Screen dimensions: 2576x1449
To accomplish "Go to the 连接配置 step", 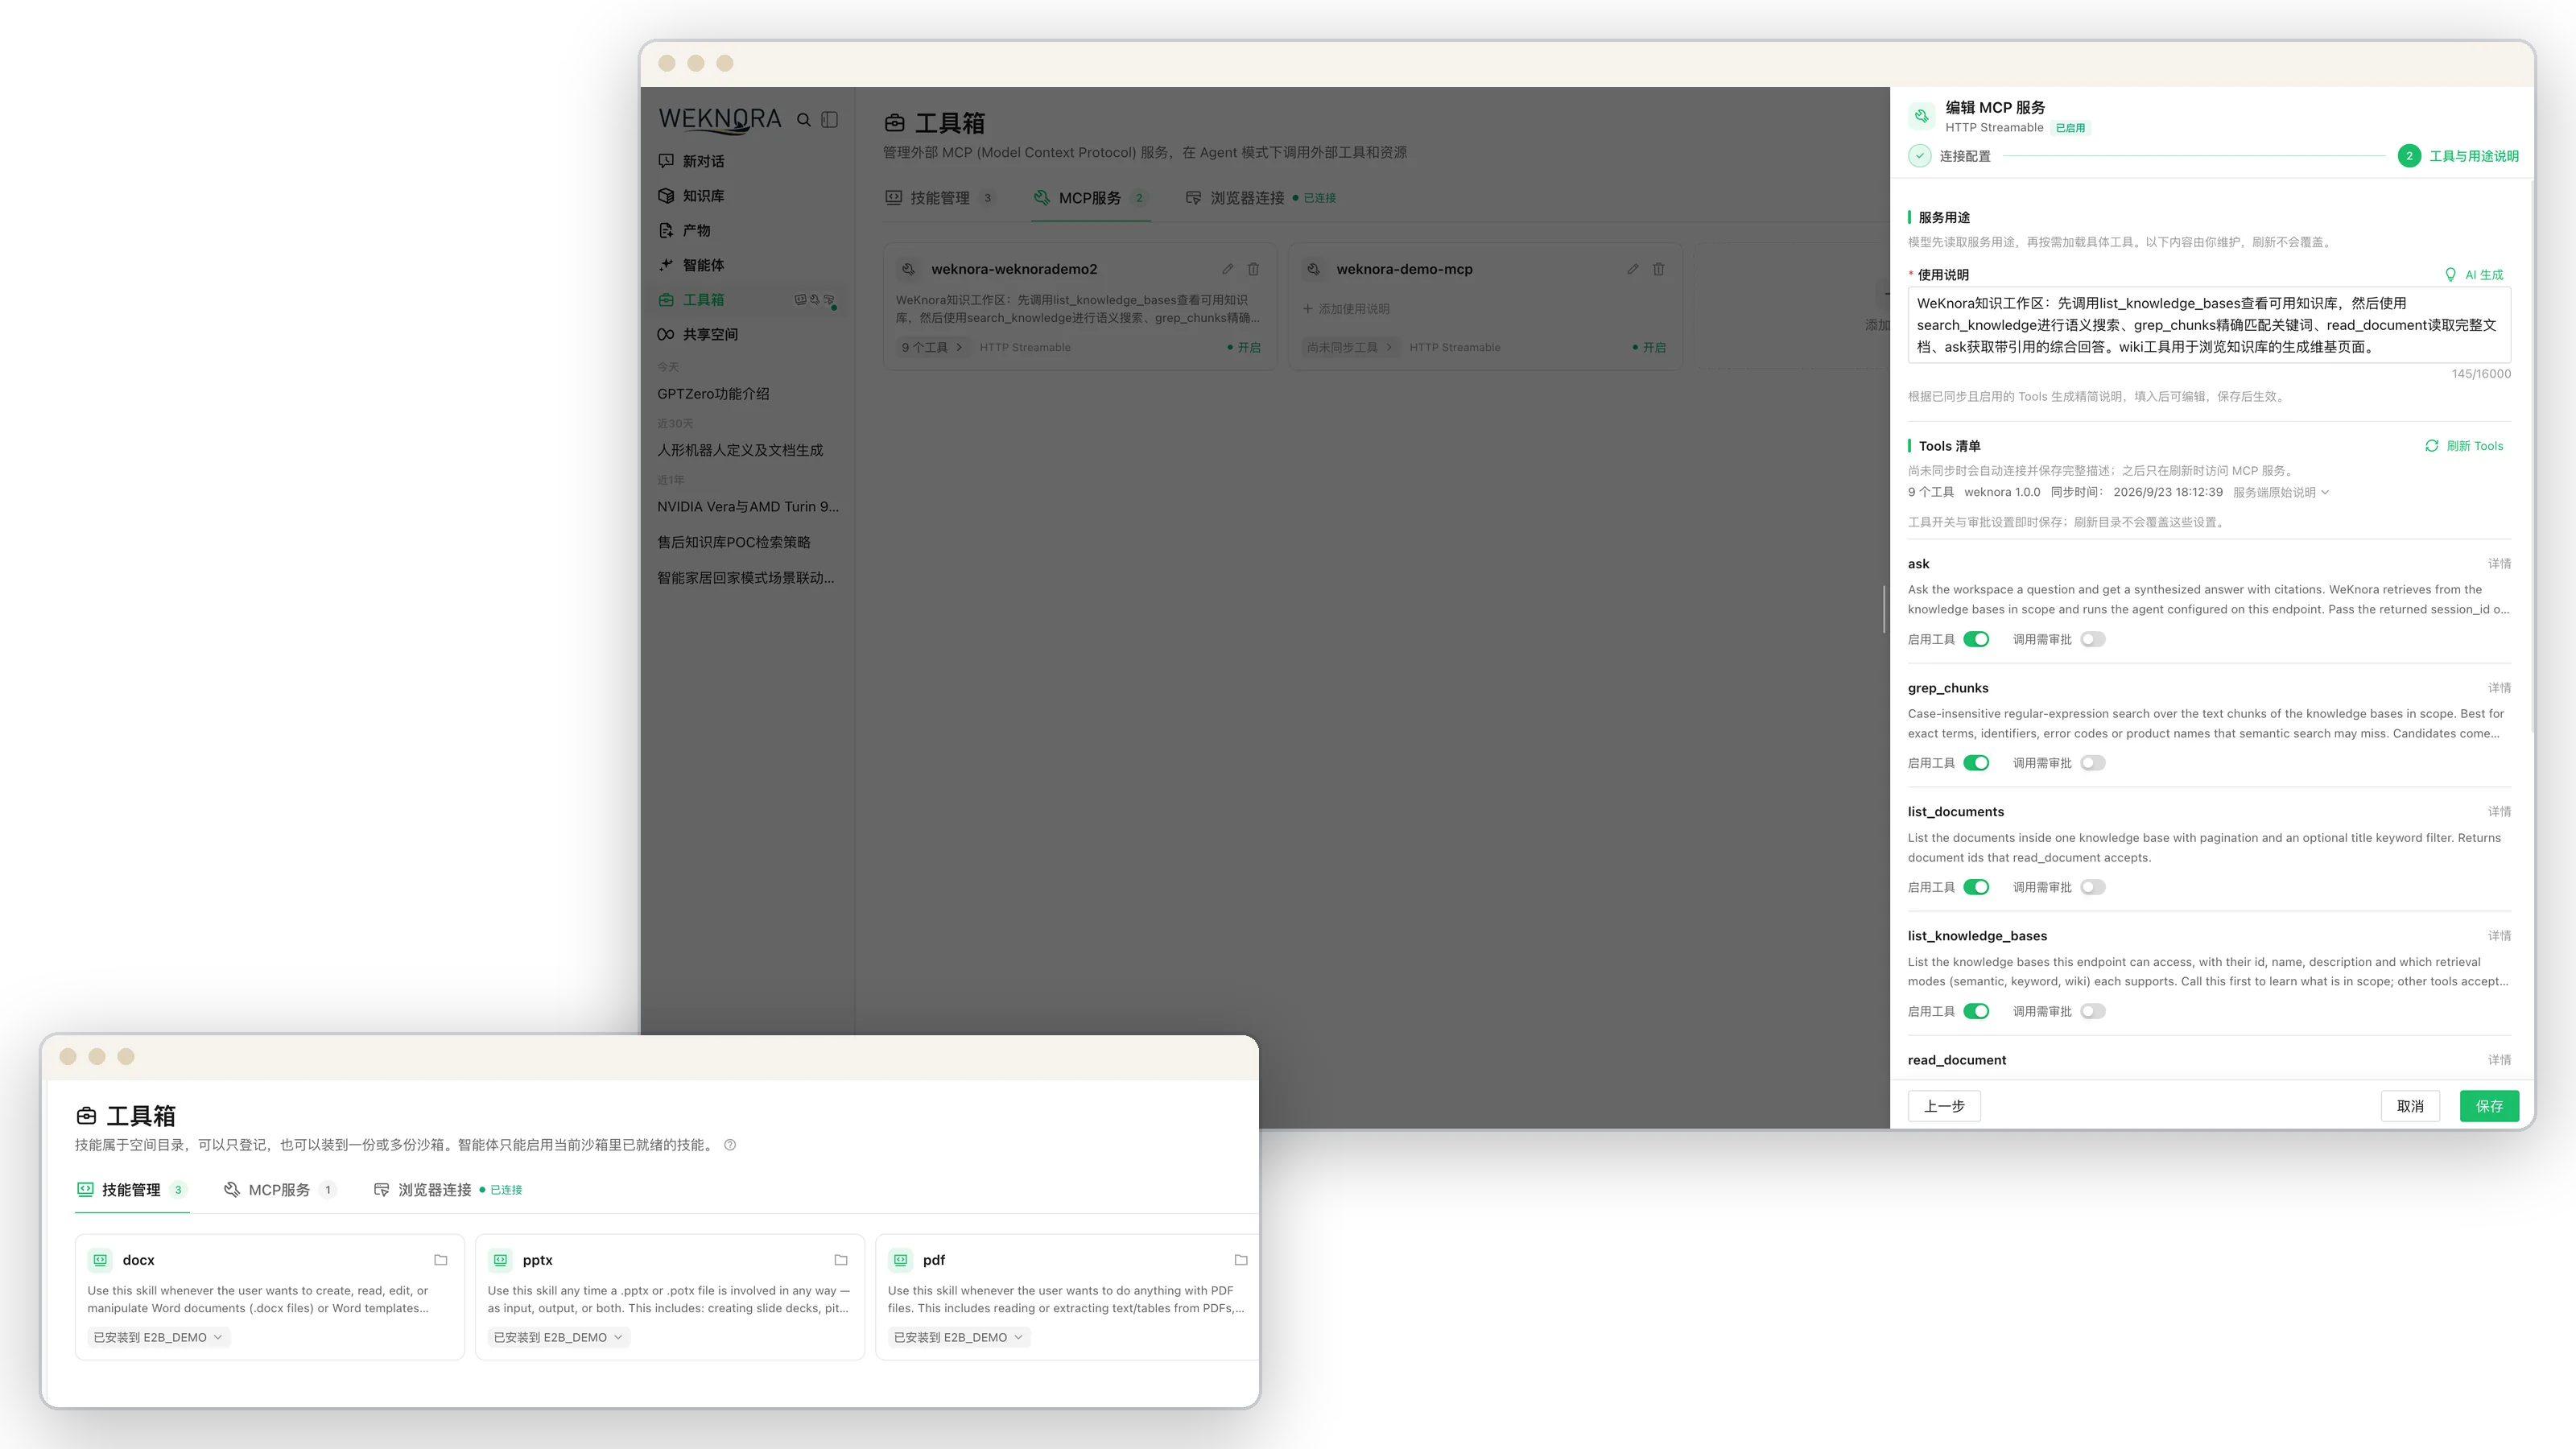I will point(1949,156).
